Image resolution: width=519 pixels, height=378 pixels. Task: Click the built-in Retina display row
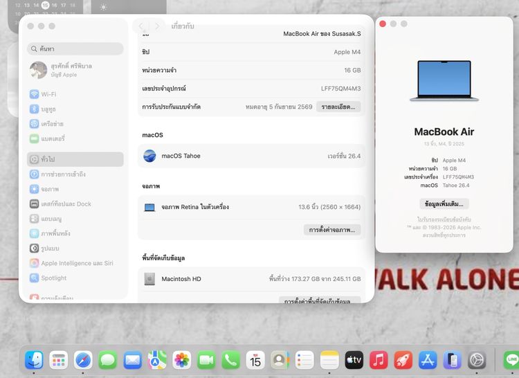[252, 207]
